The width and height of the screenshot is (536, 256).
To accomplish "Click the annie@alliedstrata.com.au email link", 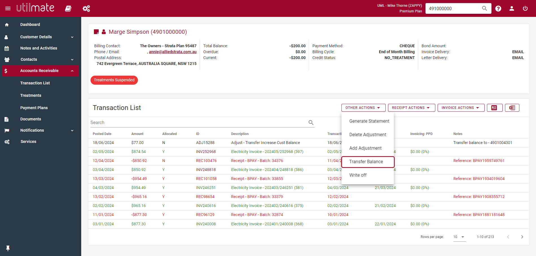I will (x=173, y=52).
